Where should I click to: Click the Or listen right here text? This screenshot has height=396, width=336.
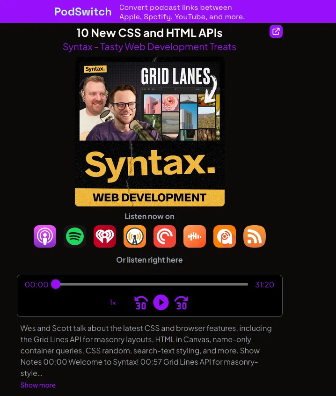tap(149, 260)
